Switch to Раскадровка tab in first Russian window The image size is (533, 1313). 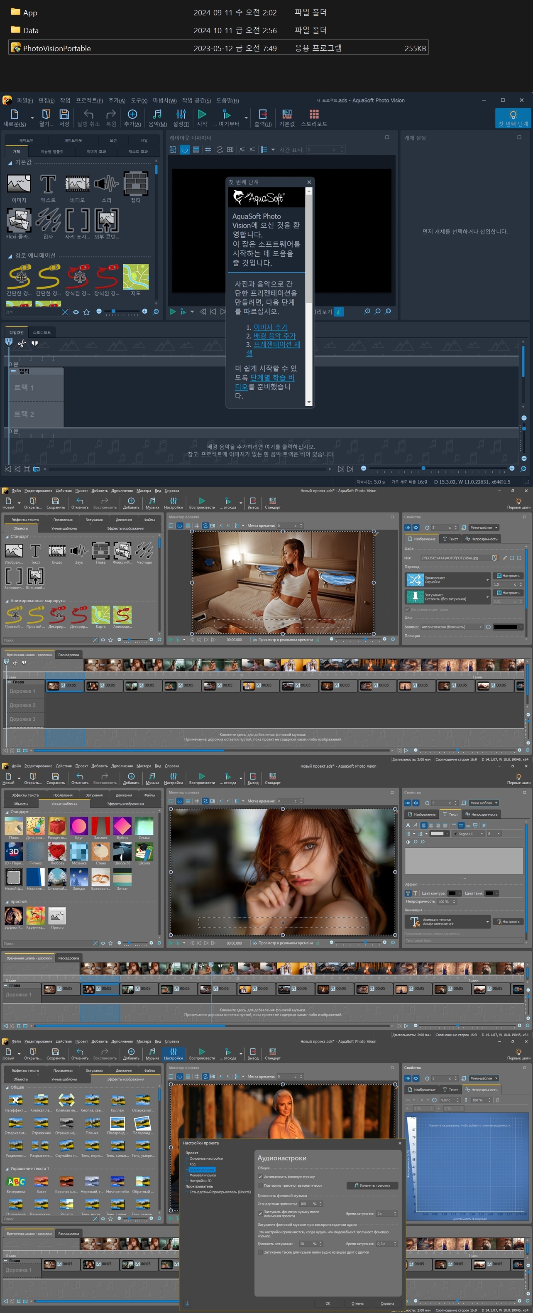[x=68, y=655]
